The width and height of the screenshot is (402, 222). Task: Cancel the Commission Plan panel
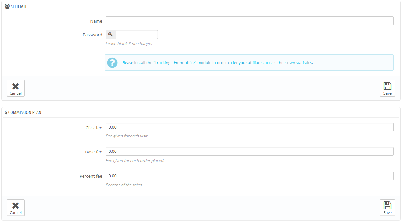pos(15,208)
